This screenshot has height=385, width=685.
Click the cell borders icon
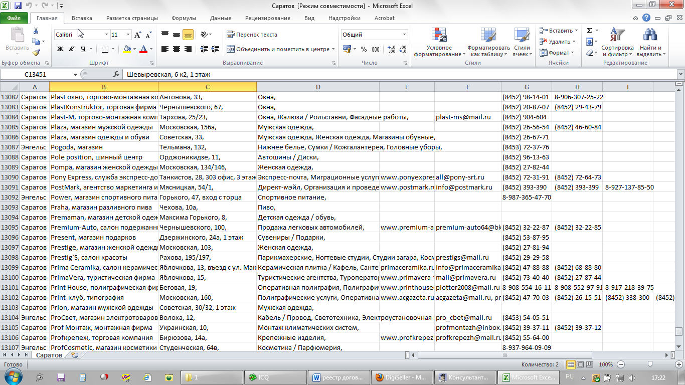coord(105,49)
